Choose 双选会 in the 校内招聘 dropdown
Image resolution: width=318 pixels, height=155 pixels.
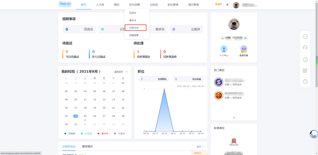(x=133, y=13)
